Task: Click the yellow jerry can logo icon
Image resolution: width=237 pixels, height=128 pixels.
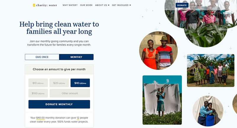Action: click(x=34, y=5)
